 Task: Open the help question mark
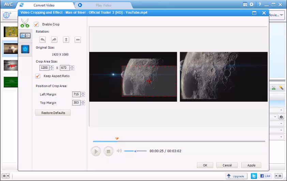(x=260, y=4)
